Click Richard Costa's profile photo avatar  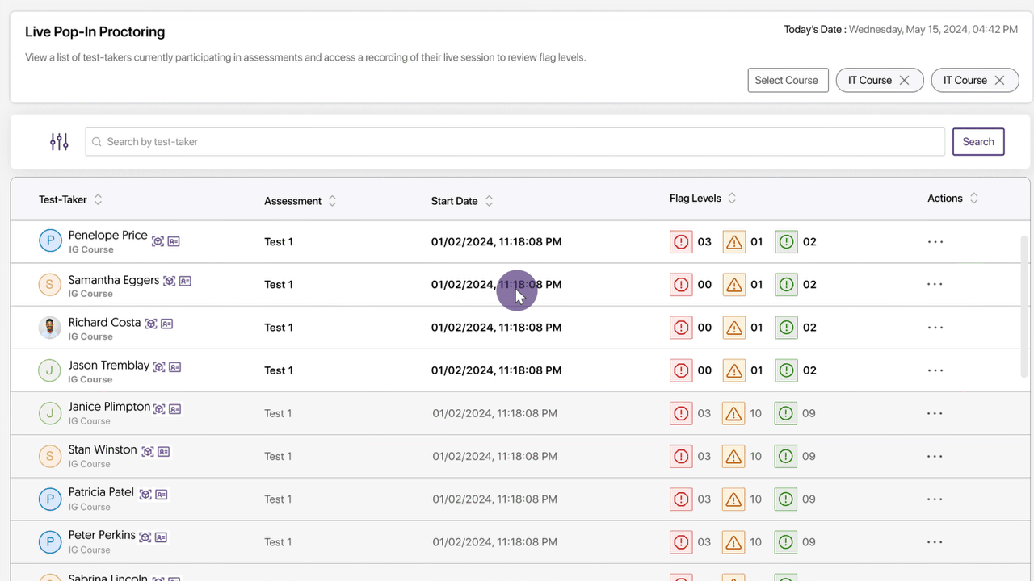[x=50, y=328]
